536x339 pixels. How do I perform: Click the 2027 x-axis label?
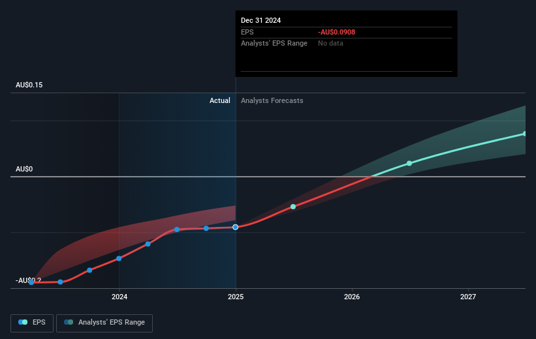pos(468,297)
